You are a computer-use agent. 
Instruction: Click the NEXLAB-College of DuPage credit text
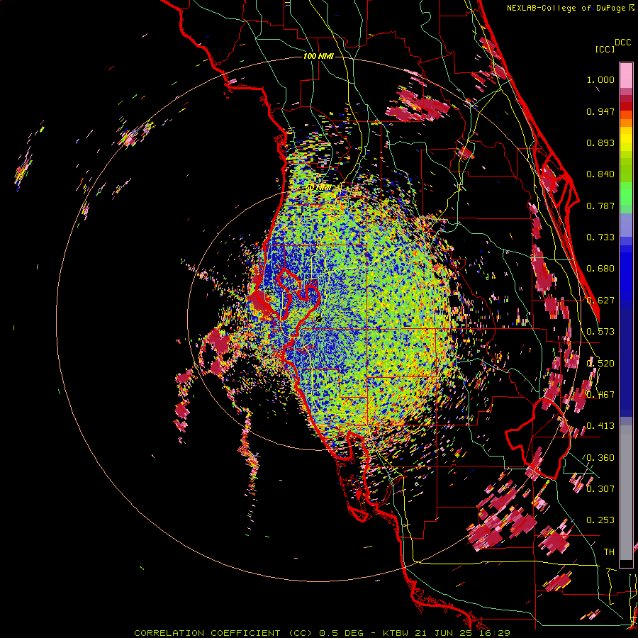click(x=566, y=8)
